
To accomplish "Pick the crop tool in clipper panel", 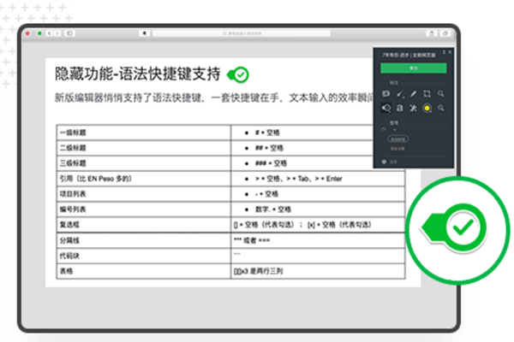I will (x=427, y=93).
